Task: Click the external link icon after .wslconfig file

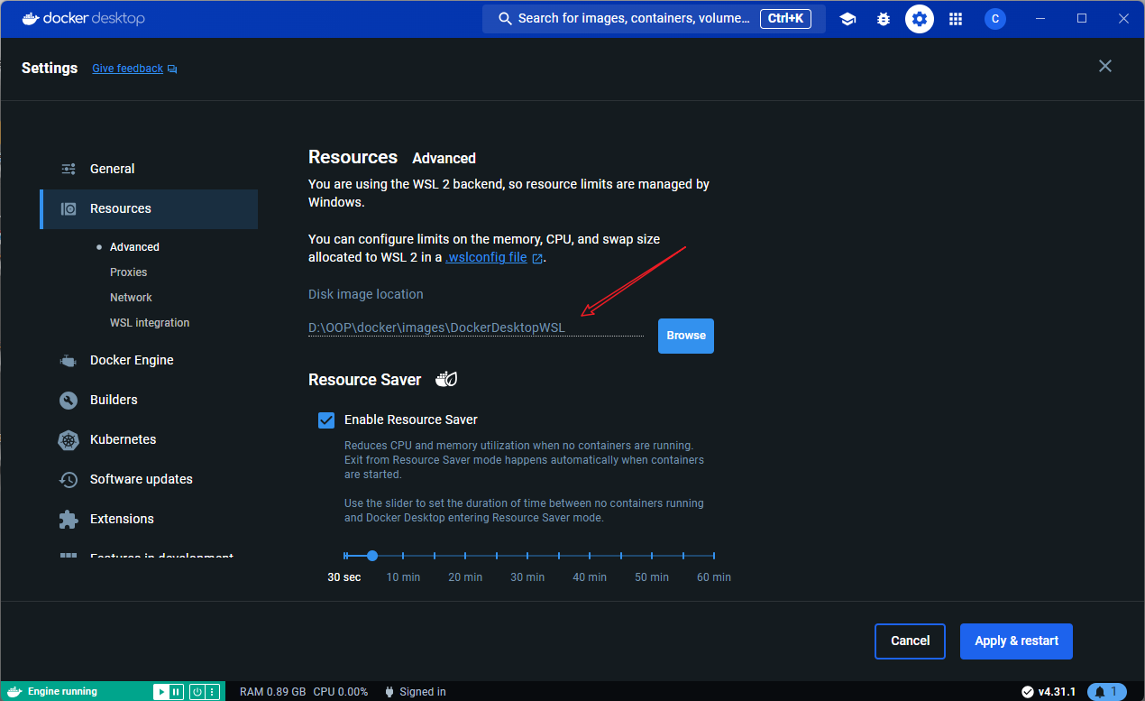Action: (x=537, y=258)
